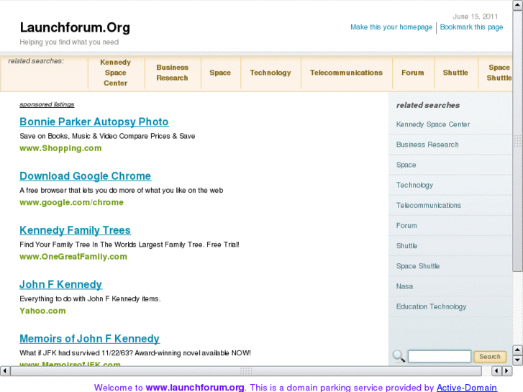Click the horizontal scrollbar right arrow

507,370
